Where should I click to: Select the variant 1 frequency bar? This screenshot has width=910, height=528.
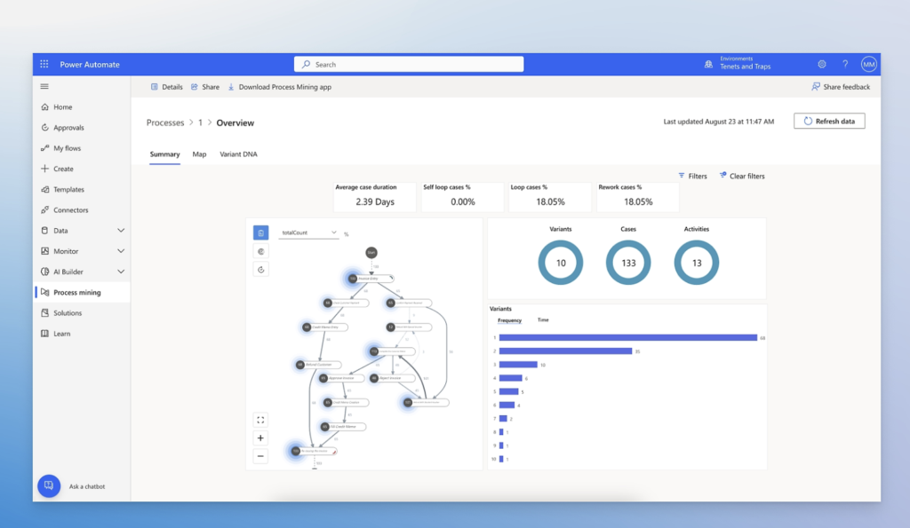point(628,337)
